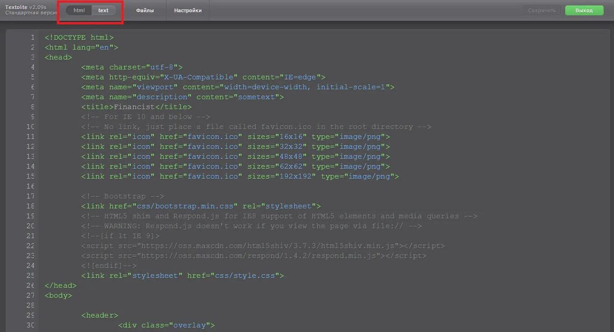This screenshot has height=332, width=614.
Task: Click the 'HTML5 shim and Respond.js' comment
Action: coord(279,216)
